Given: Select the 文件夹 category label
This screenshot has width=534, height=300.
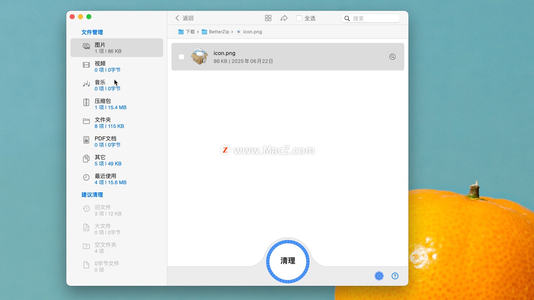Looking at the screenshot, I should point(103,120).
